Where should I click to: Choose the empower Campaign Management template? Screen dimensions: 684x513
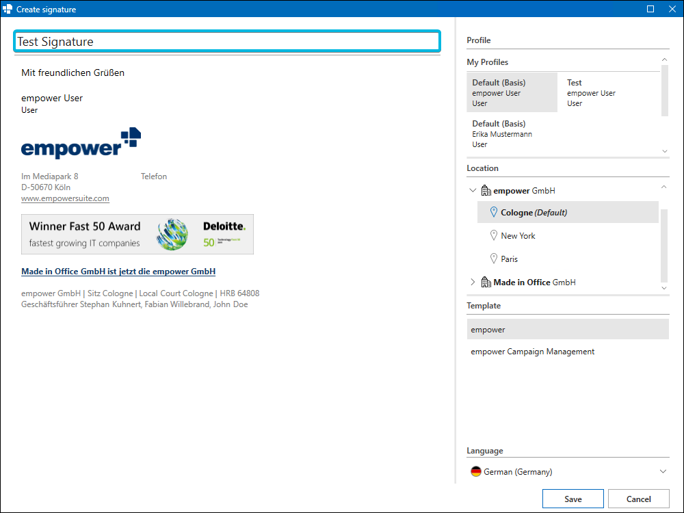(x=568, y=352)
